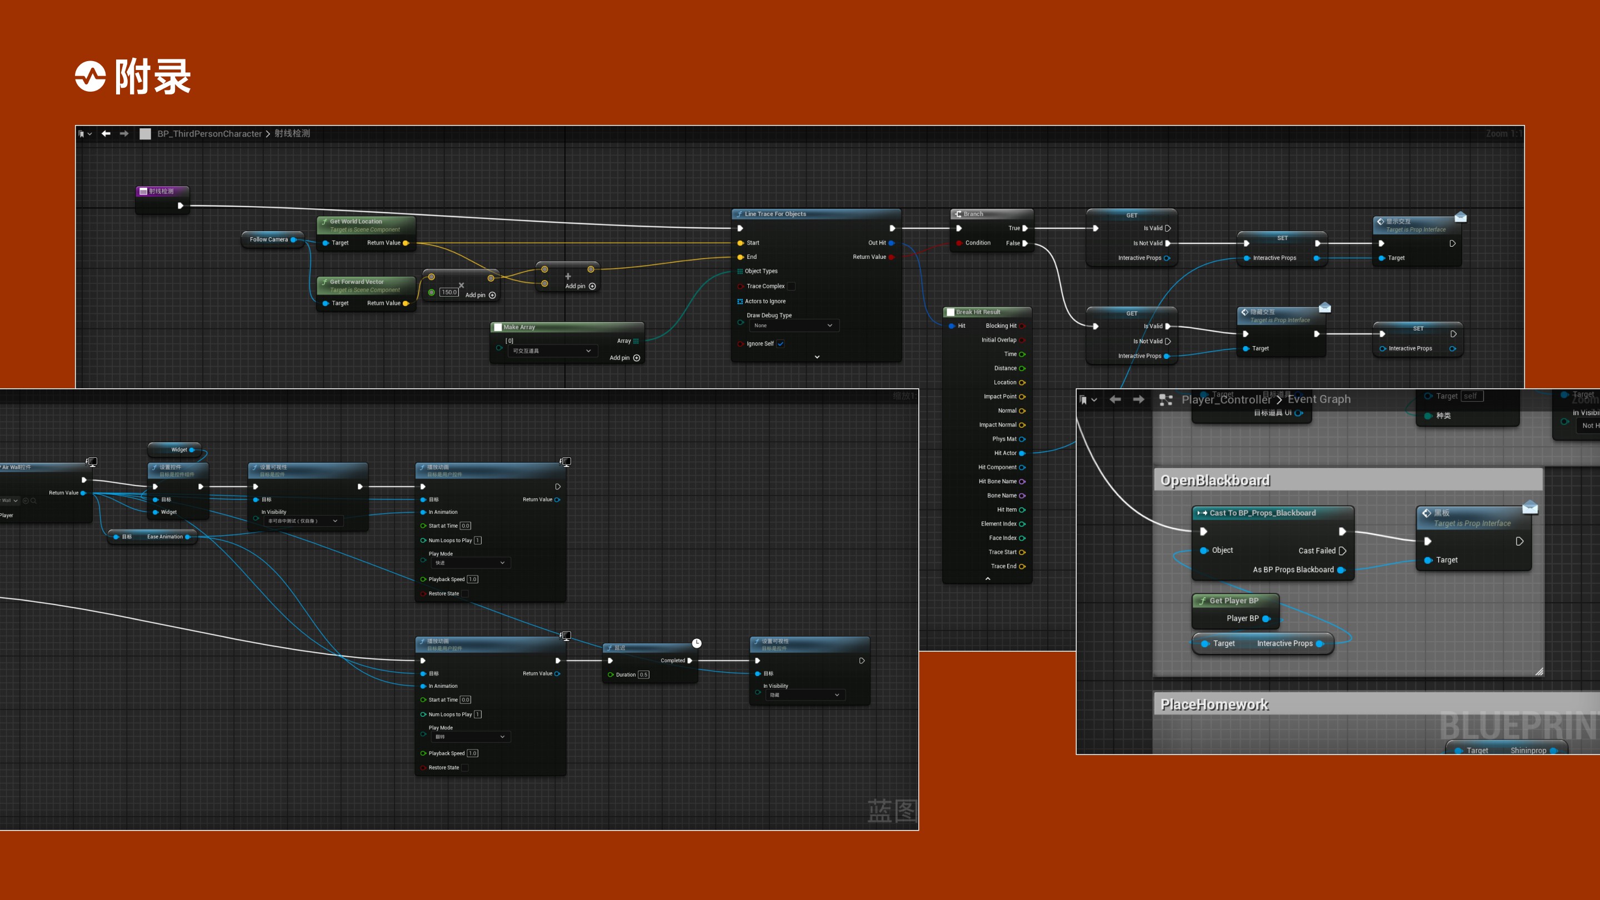The width and height of the screenshot is (1600, 900).
Task: Select the Widget variable node
Action: pos(174,449)
